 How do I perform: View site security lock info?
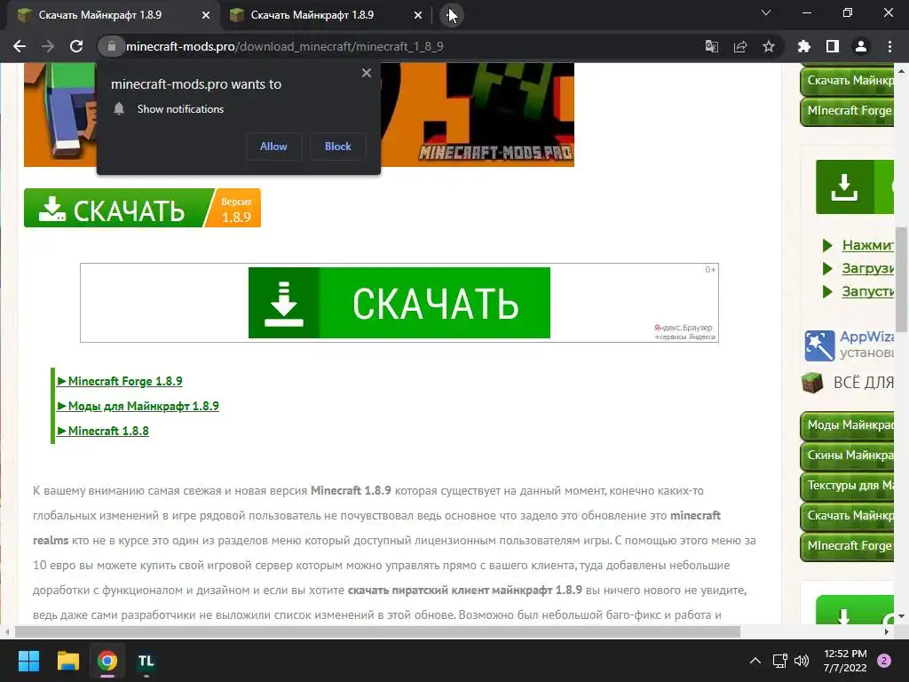click(x=111, y=46)
